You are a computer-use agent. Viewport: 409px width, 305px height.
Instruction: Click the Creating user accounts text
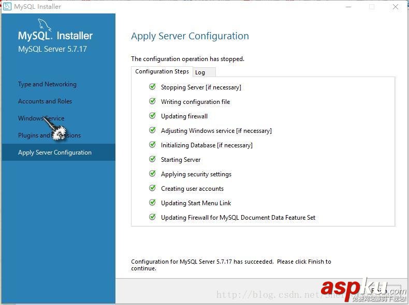[x=192, y=189]
